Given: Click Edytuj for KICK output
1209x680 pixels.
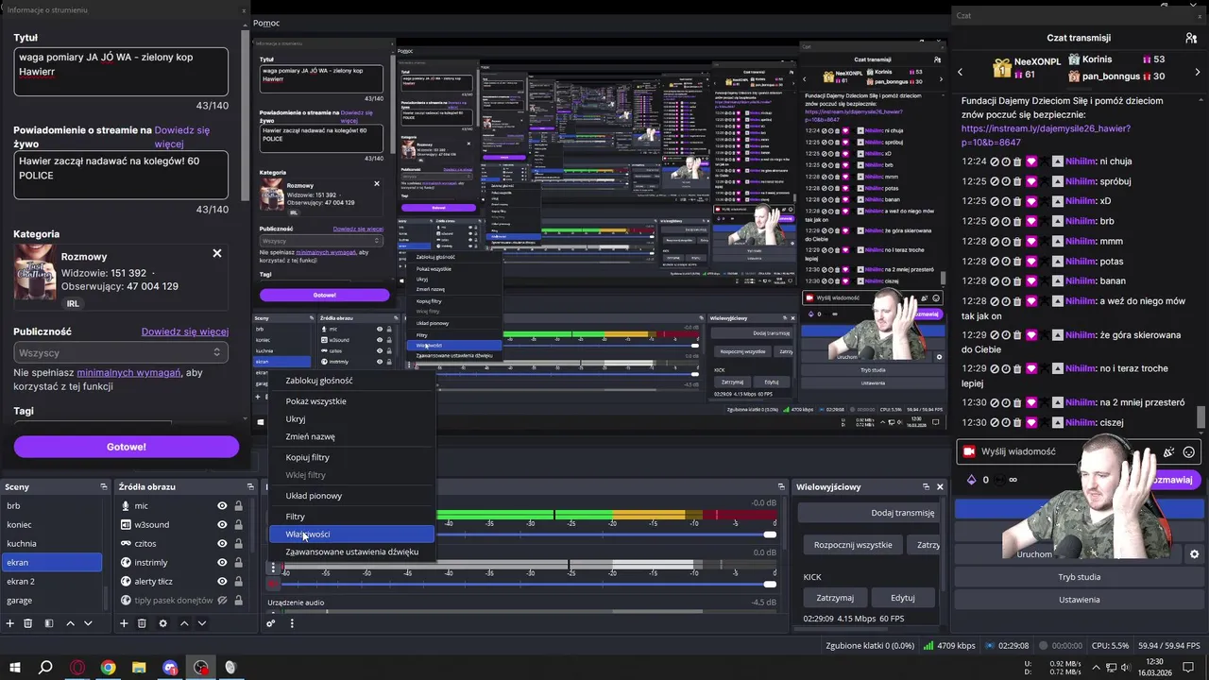Looking at the screenshot, I should coord(903,598).
